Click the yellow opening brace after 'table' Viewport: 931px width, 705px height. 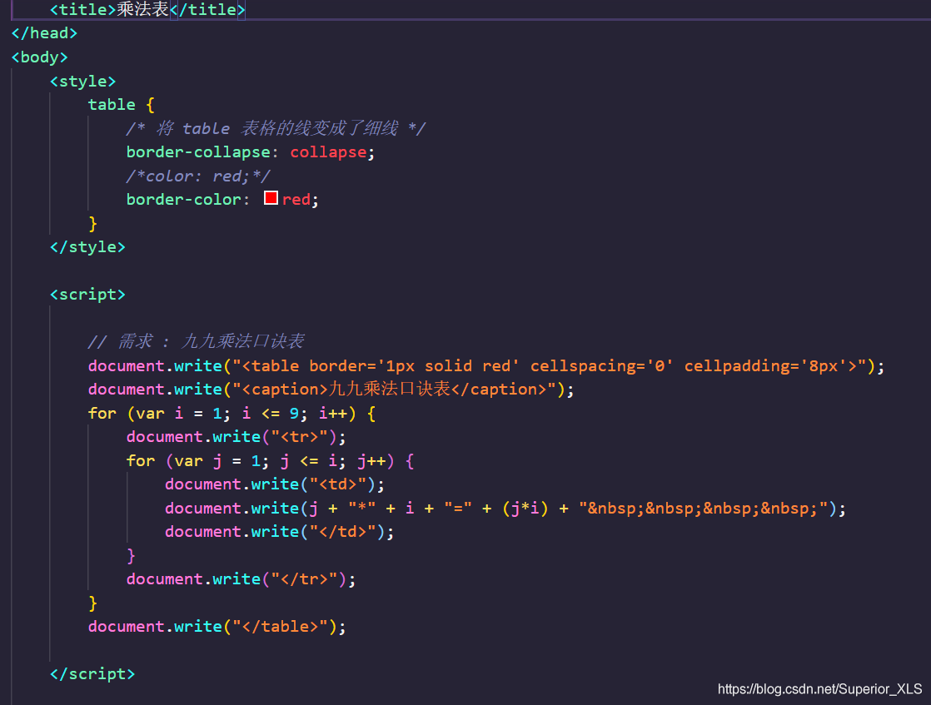[x=150, y=105]
